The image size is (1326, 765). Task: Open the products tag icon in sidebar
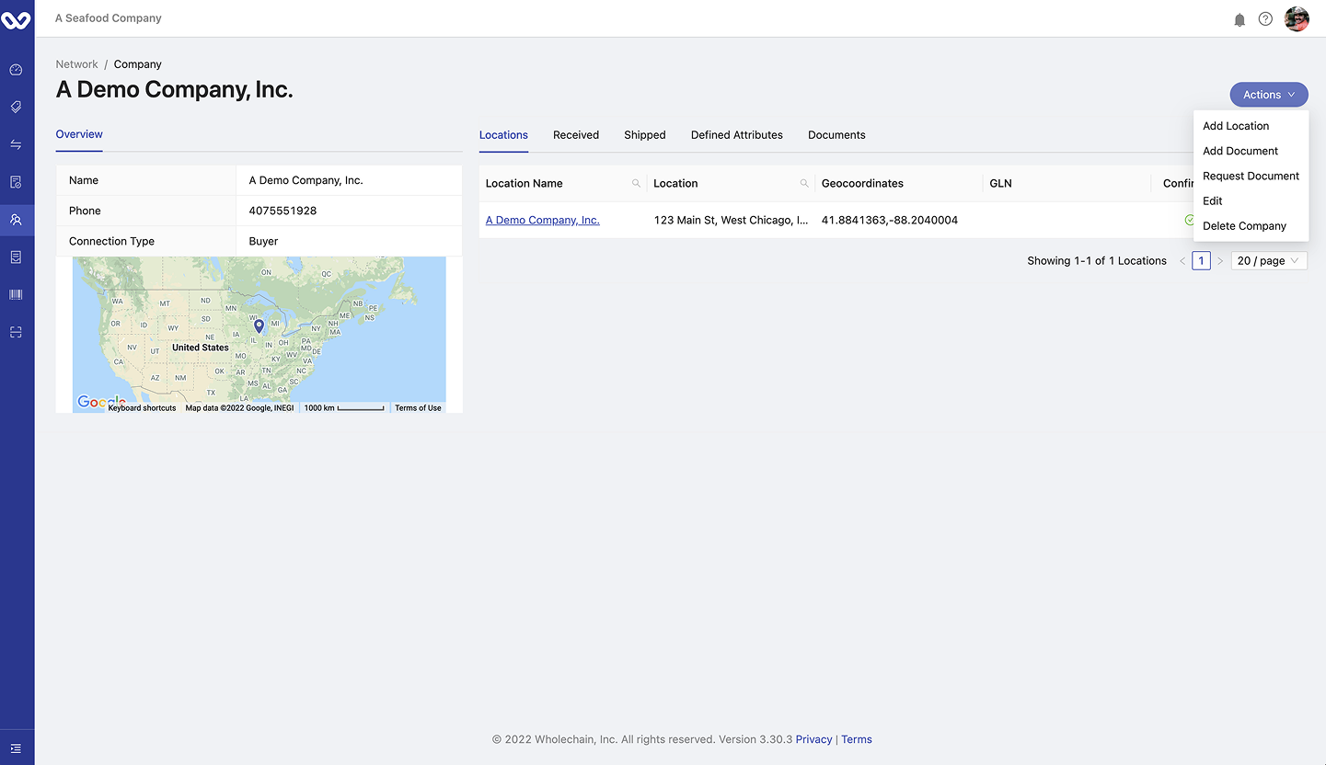(x=16, y=108)
